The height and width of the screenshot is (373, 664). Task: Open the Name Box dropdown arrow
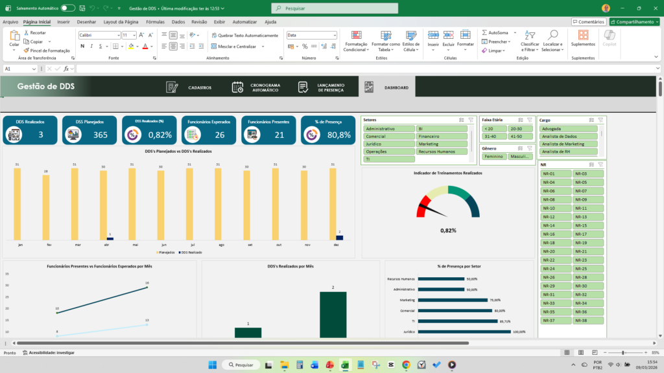click(34, 69)
